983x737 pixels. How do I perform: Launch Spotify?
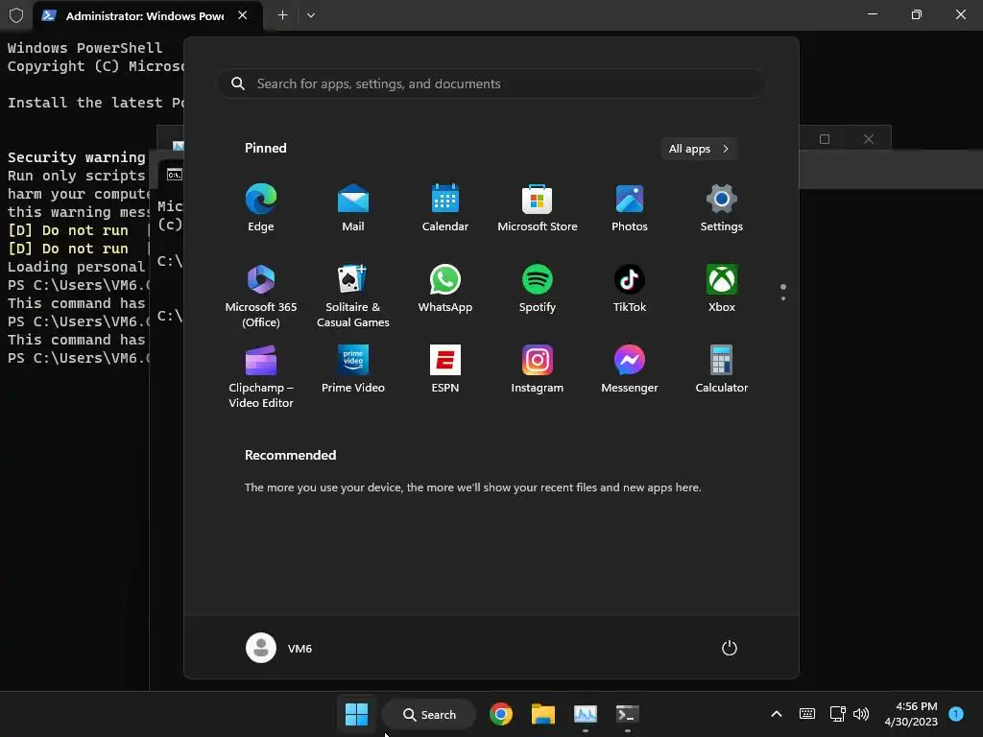[x=538, y=290]
